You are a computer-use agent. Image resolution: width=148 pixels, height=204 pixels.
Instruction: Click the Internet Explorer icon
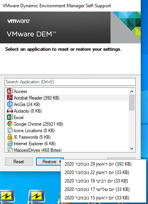(10, 144)
